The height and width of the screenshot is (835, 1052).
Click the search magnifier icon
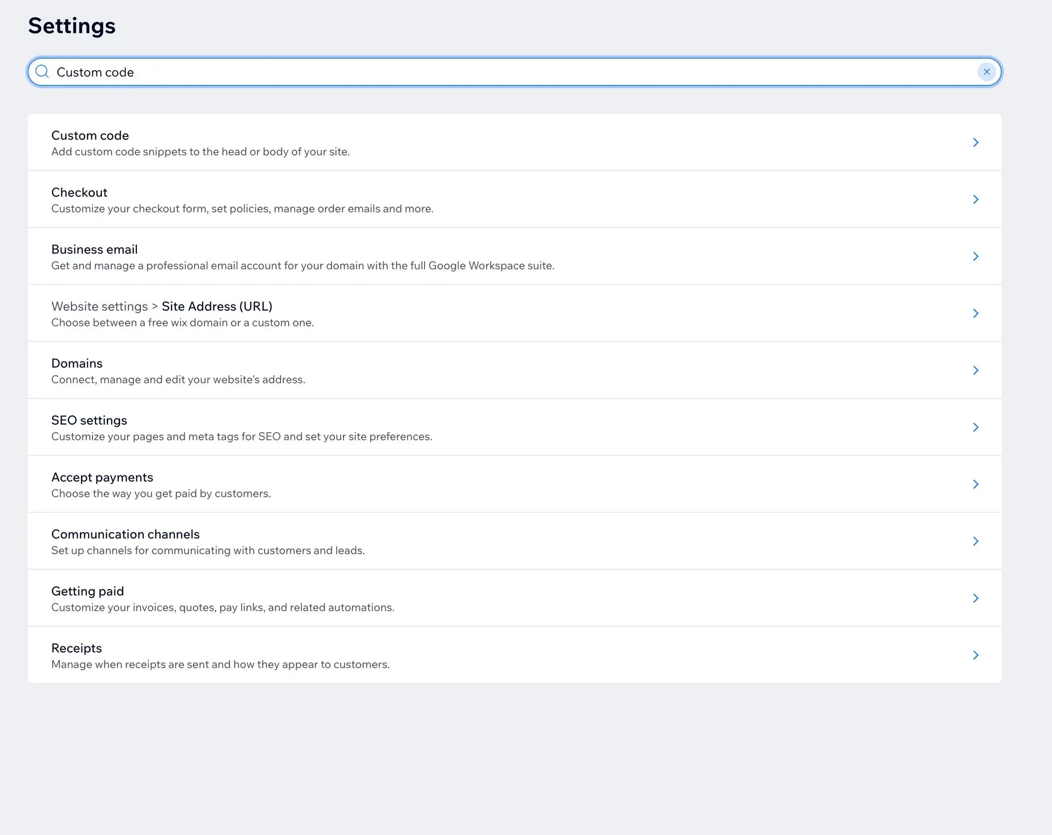(x=42, y=72)
